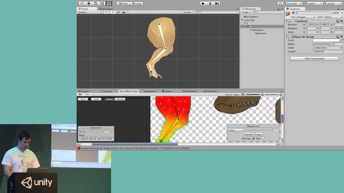The image size is (344, 193).
Task: Click Add Component button
Action: (314, 58)
